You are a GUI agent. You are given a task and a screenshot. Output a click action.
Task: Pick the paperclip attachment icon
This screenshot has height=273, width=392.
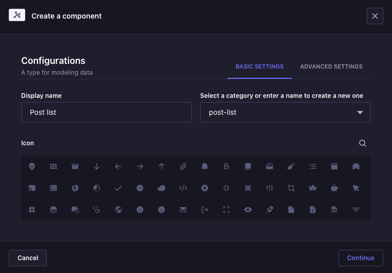[x=183, y=166]
